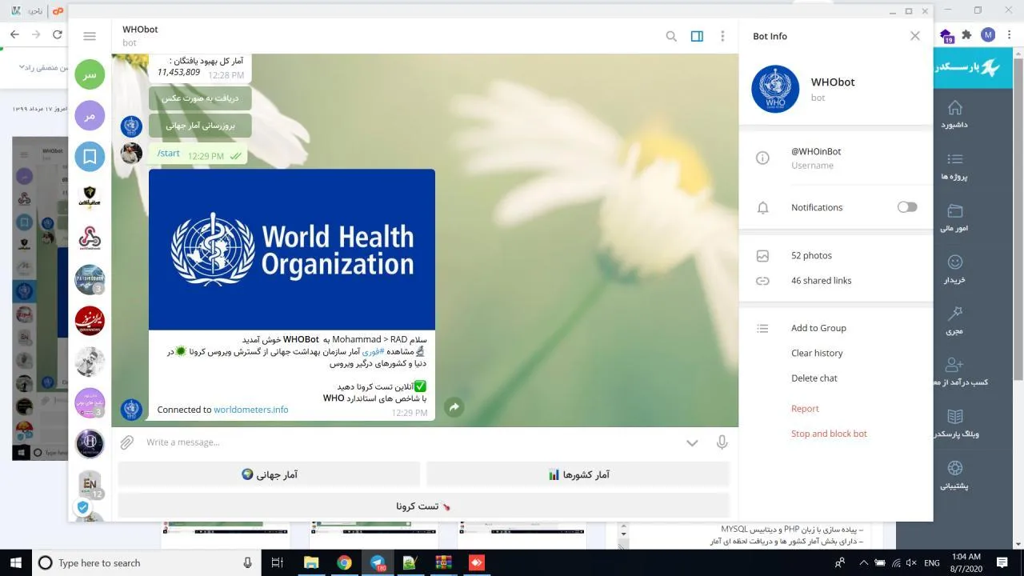
Task: Search in the WHObot chat
Action: pos(671,36)
